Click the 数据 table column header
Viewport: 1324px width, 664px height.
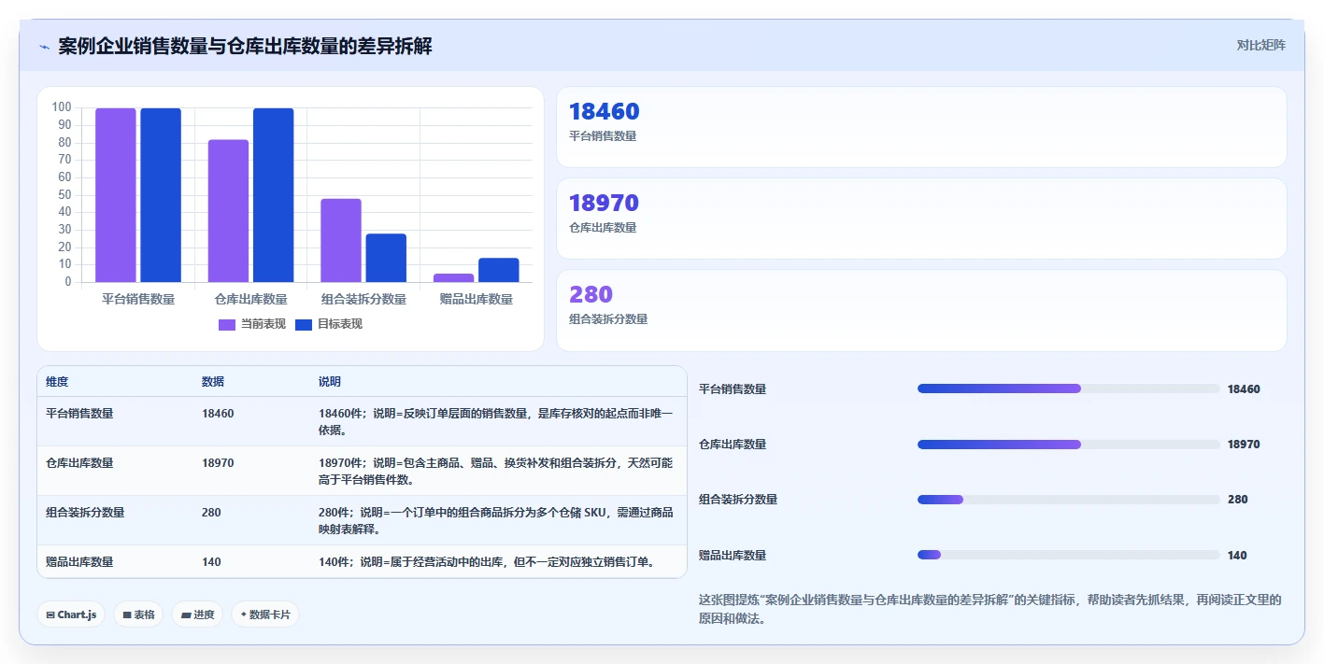click(x=213, y=382)
